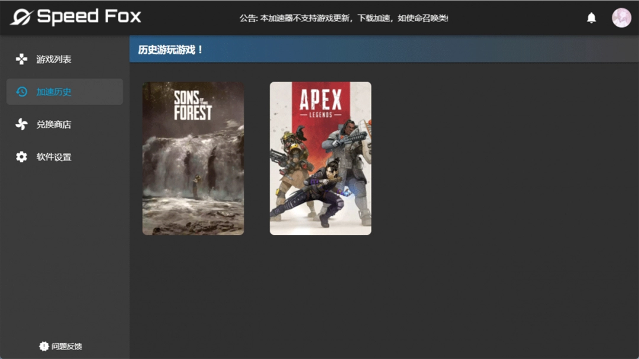Open settings via the 软件设置 gear icon
The height and width of the screenshot is (359, 639).
point(21,157)
